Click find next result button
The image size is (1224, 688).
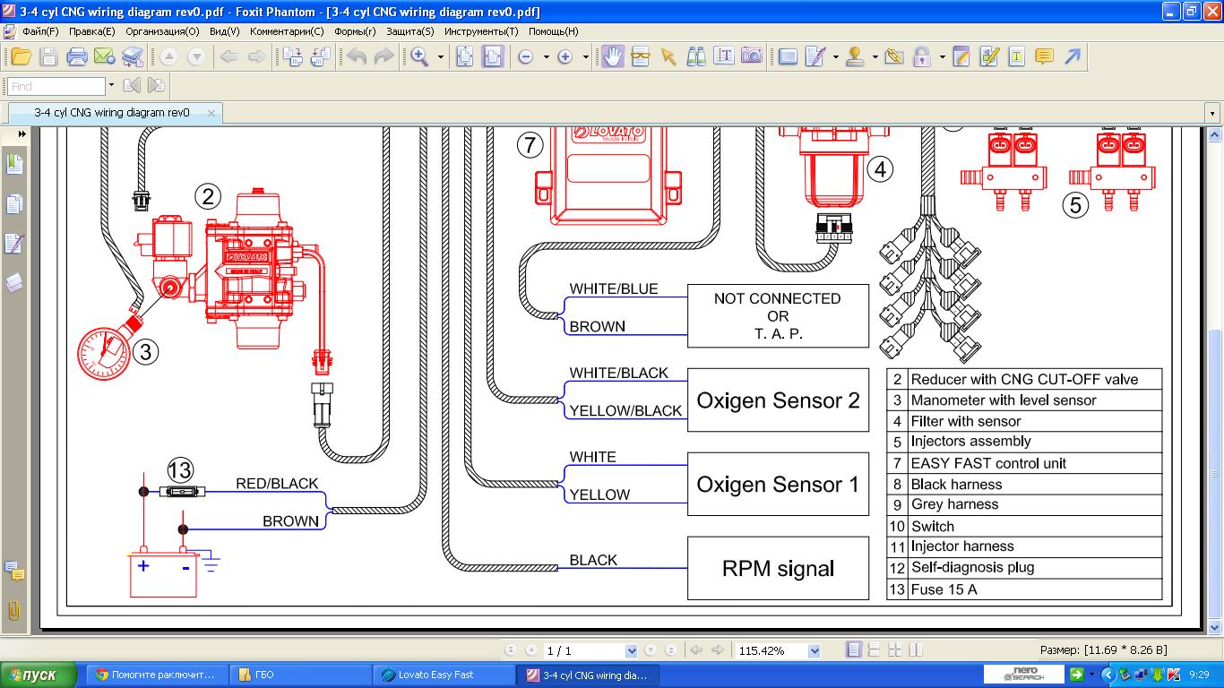[x=157, y=86]
